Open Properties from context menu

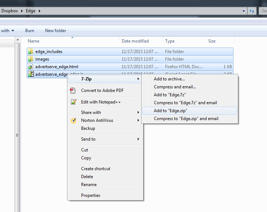(x=105, y=195)
